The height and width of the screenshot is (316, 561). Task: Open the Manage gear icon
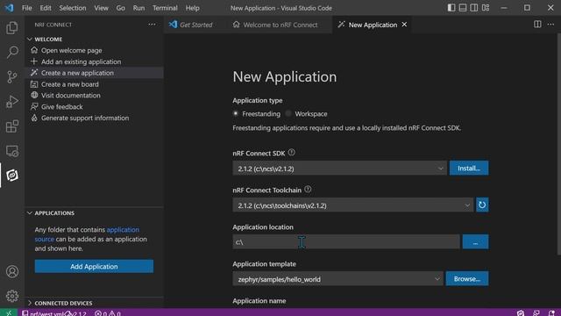click(11, 296)
